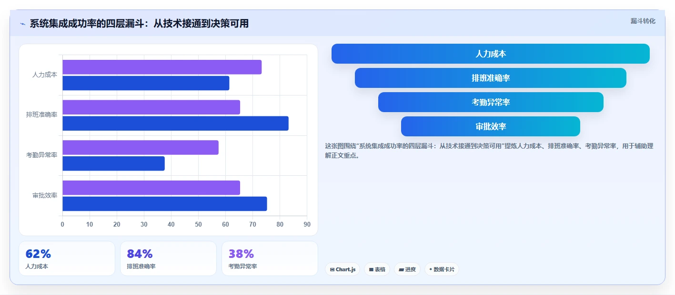Click the 排班准确率 y-axis label
This screenshot has height=295, width=675.
pos(42,115)
